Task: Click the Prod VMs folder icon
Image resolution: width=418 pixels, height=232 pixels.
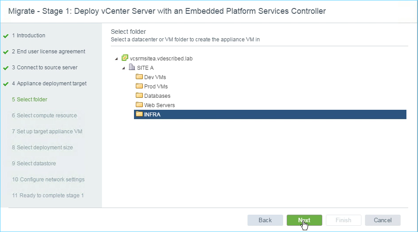Action: pyautogui.click(x=139, y=86)
